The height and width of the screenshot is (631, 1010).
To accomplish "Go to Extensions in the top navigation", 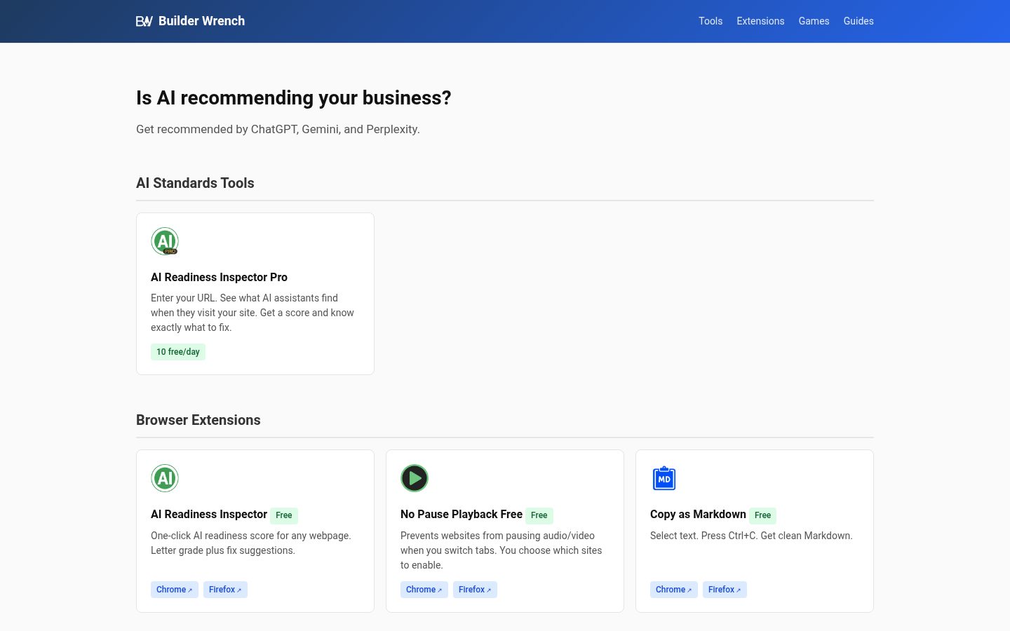I will pyautogui.click(x=760, y=21).
